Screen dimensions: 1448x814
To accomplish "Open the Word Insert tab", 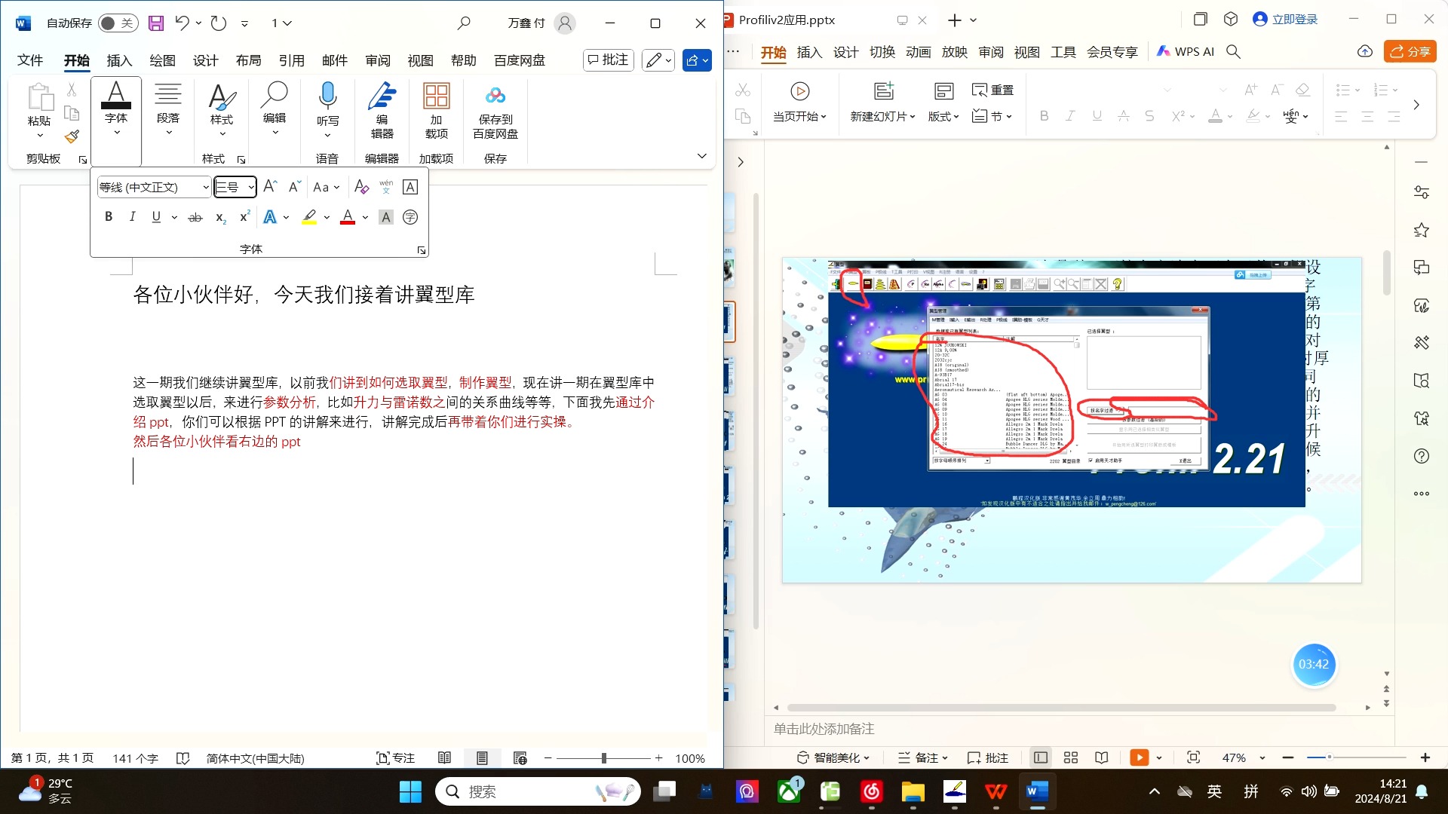I will (119, 60).
